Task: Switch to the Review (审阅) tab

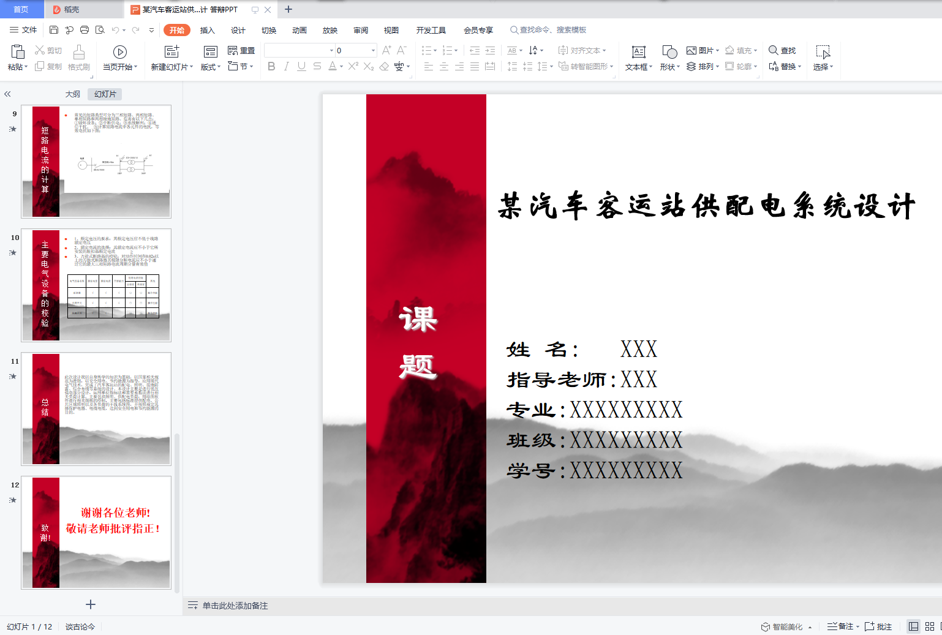Action: tap(361, 30)
